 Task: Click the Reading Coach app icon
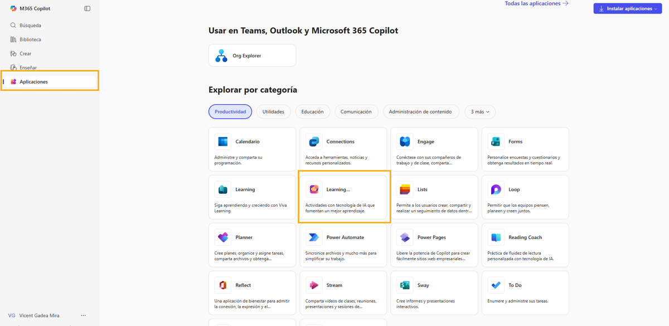[x=496, y=237]
